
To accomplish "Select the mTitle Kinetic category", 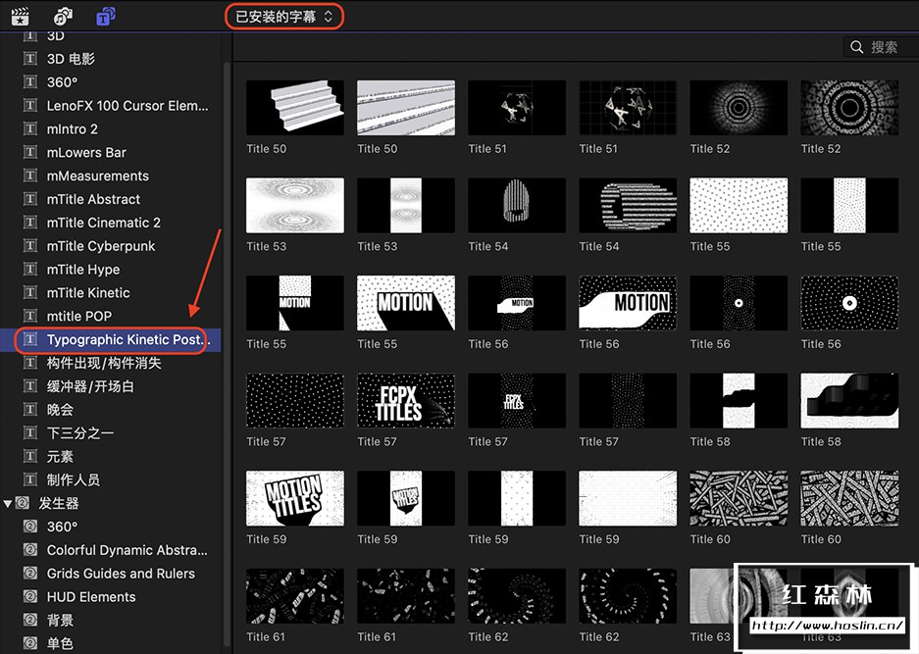I will [x=112, y=293].
